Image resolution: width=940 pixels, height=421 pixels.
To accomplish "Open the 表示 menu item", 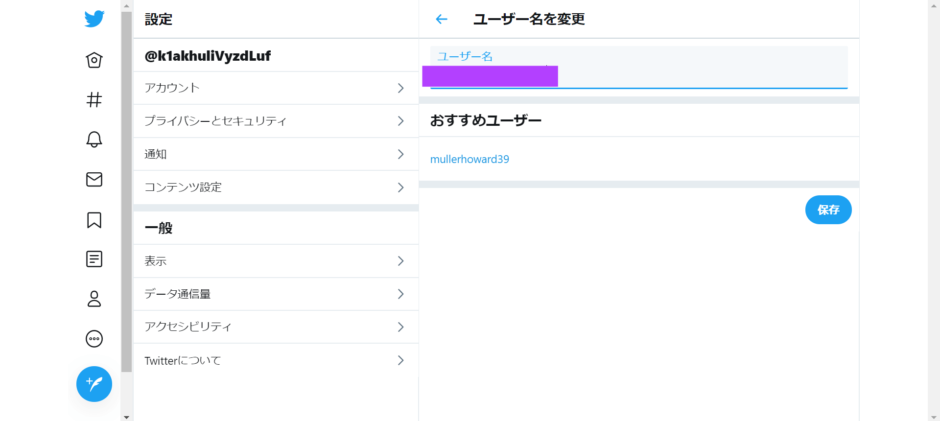I will coord(276,261).
